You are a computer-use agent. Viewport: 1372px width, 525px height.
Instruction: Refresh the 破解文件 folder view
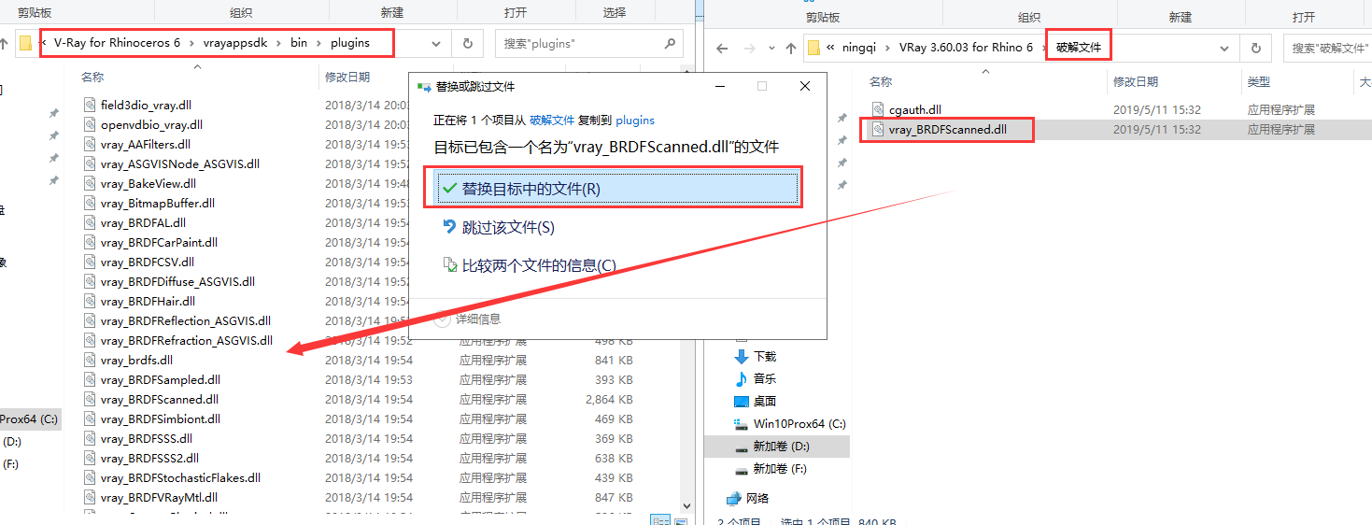click(x=1256, y=48)
